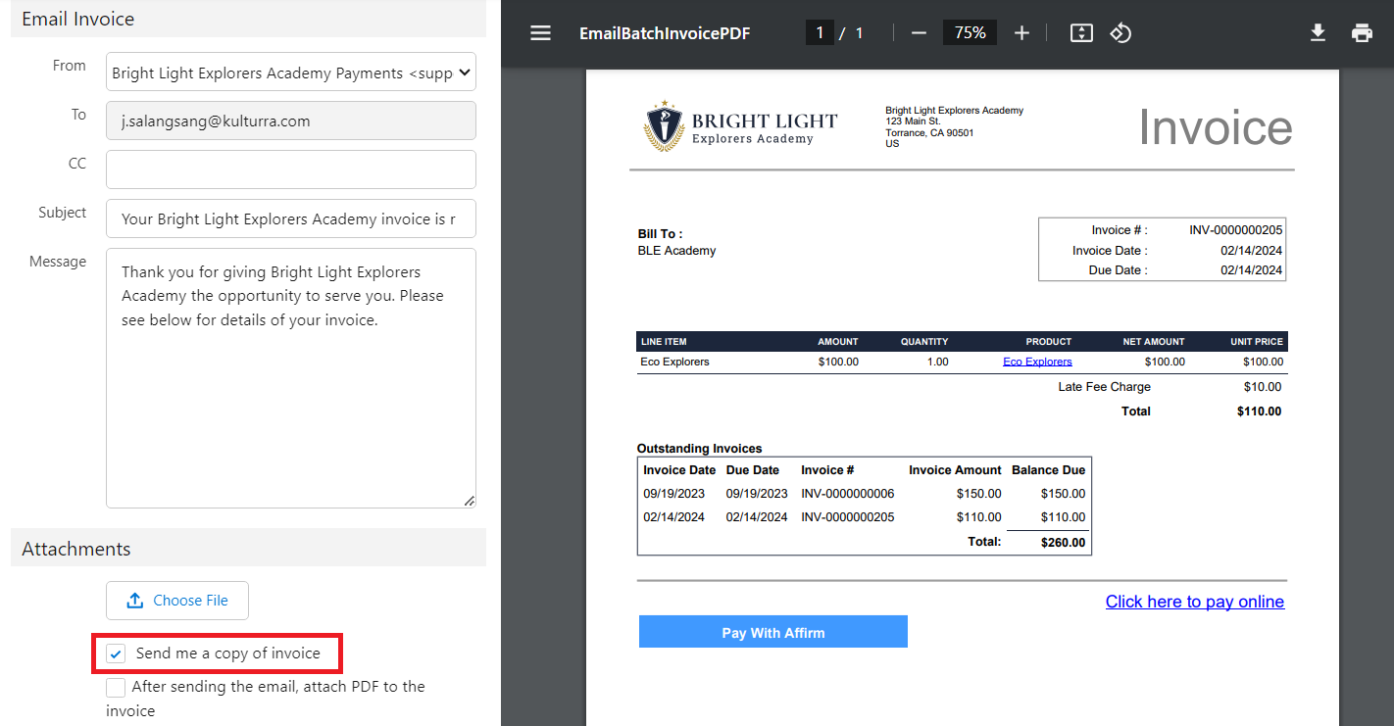This screenshot has width=1394, height=726.
Task: Click the UNIT PRICE column header
Action: coord(1257,342)
